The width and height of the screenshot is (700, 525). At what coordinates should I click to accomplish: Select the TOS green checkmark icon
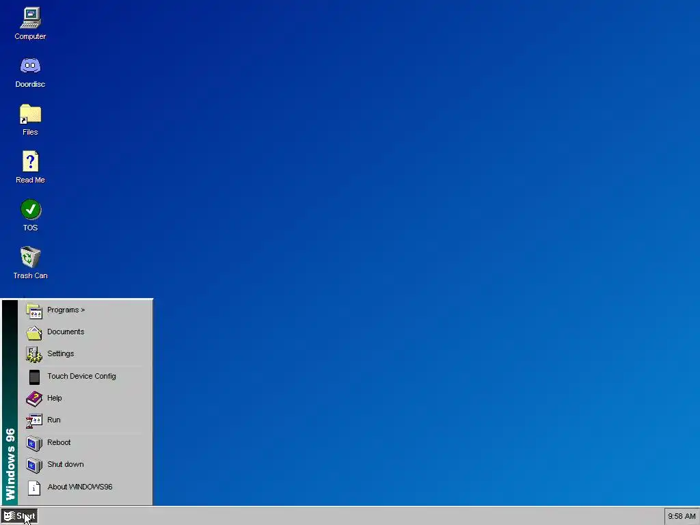[x=30, y=209]
